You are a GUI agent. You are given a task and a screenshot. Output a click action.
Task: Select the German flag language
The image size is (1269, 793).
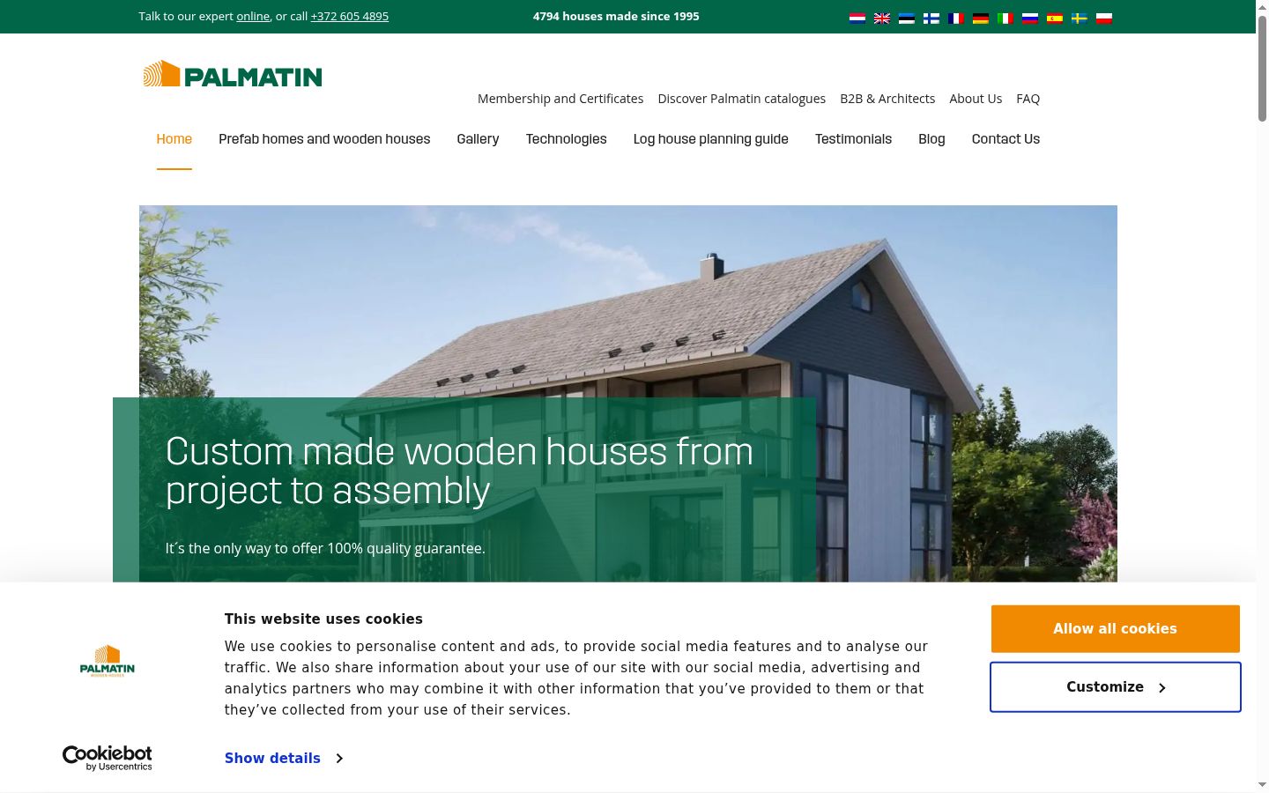click(x=980, y=18)
